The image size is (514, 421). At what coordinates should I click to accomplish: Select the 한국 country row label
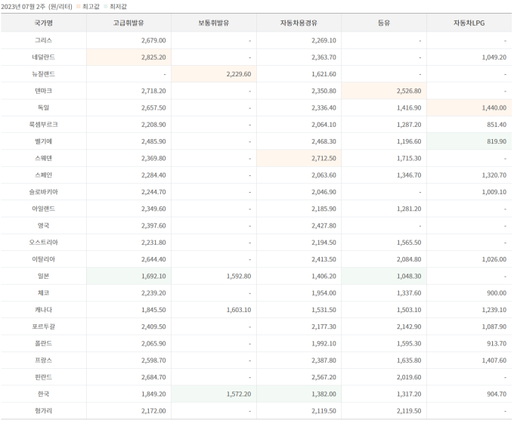click(x=43, y=394)
